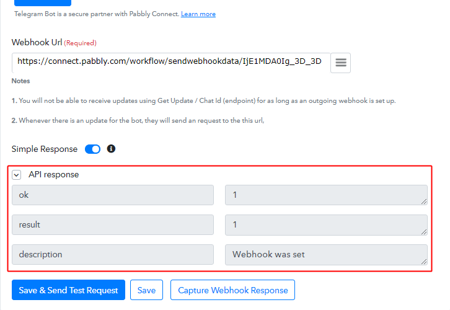This screenshot has height=310, width=450.
Task: Click the info icon next to Simple Response
Action: [x=111, y=149]
